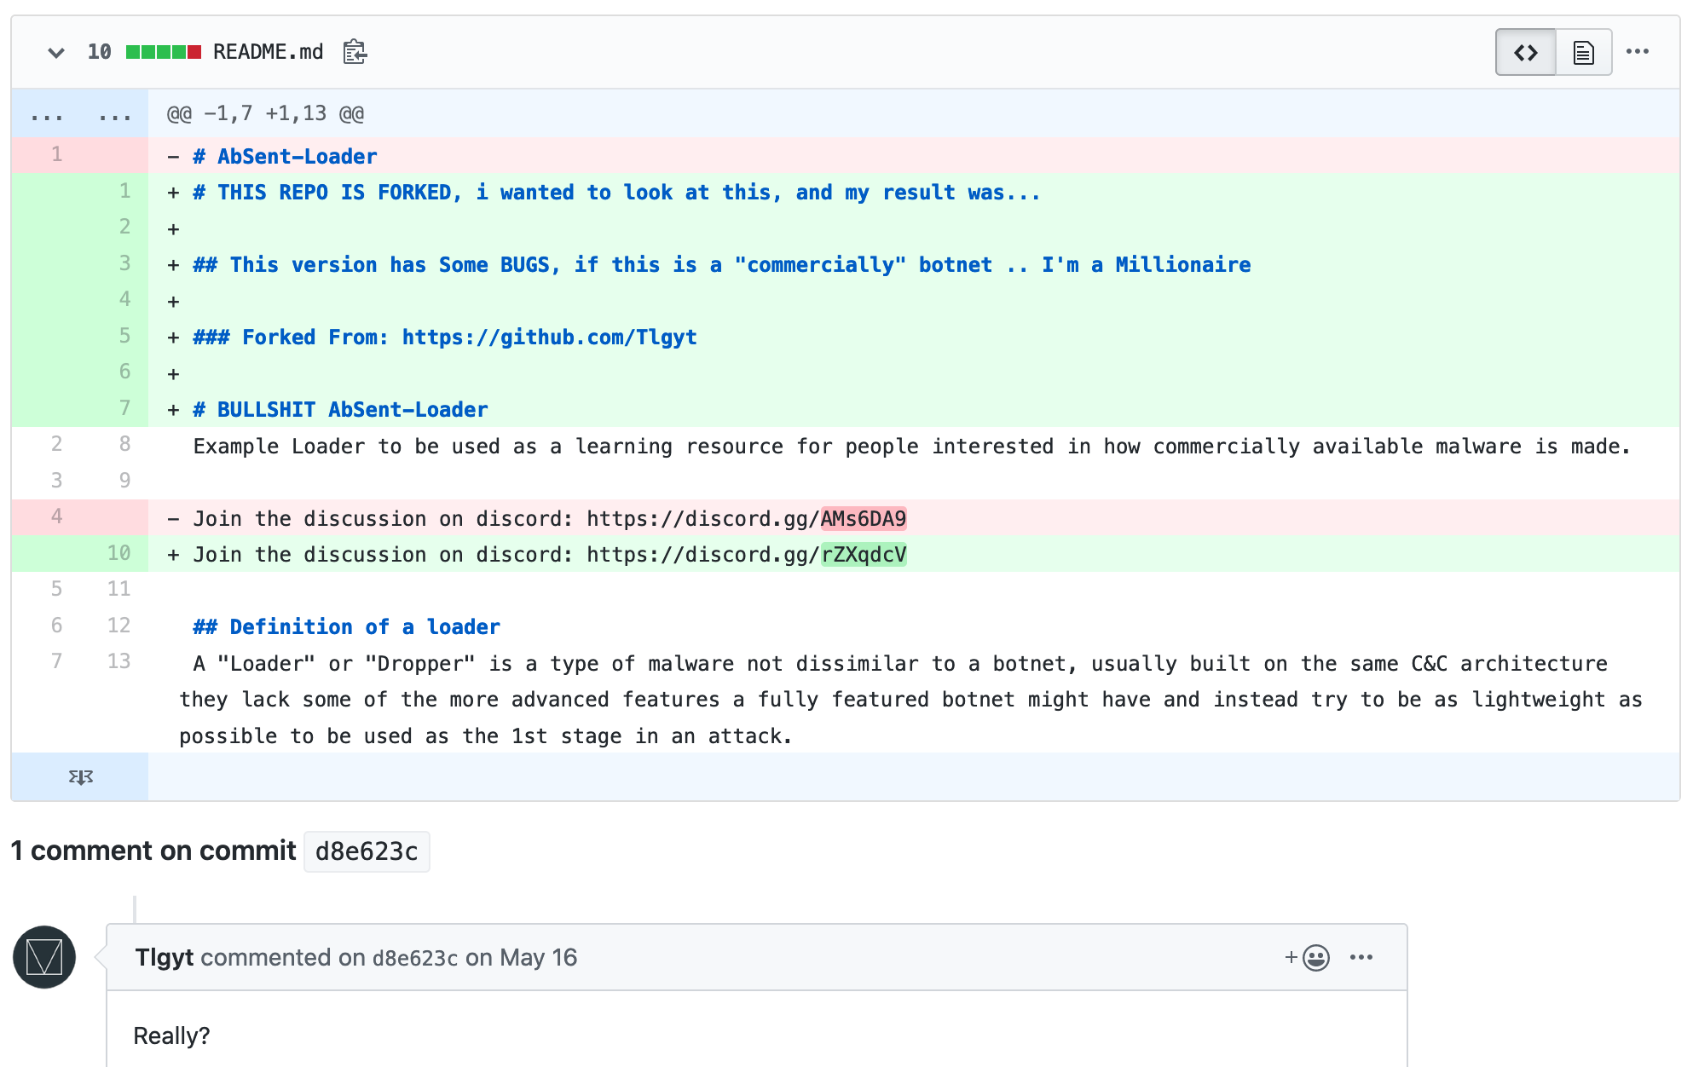Open comment options three-dot menu
Image resolution: width=1693 pixels, height=1067 pixels.
(1361, 958)
